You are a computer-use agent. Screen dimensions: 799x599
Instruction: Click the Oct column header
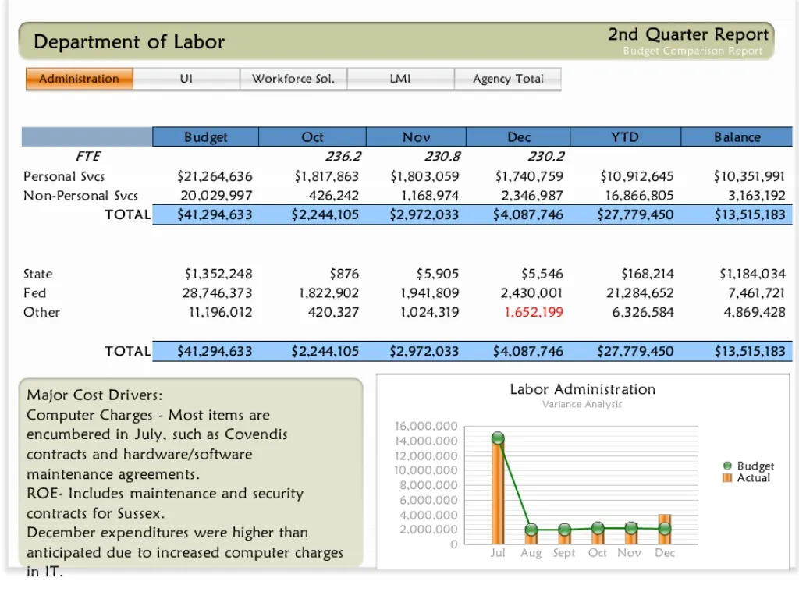point(312,136)
